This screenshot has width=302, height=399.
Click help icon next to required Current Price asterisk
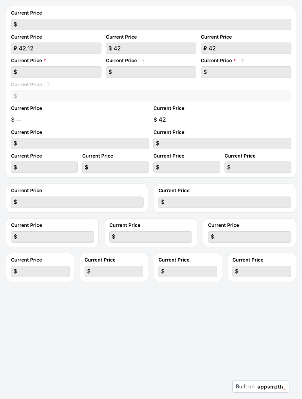pos(242,61)
